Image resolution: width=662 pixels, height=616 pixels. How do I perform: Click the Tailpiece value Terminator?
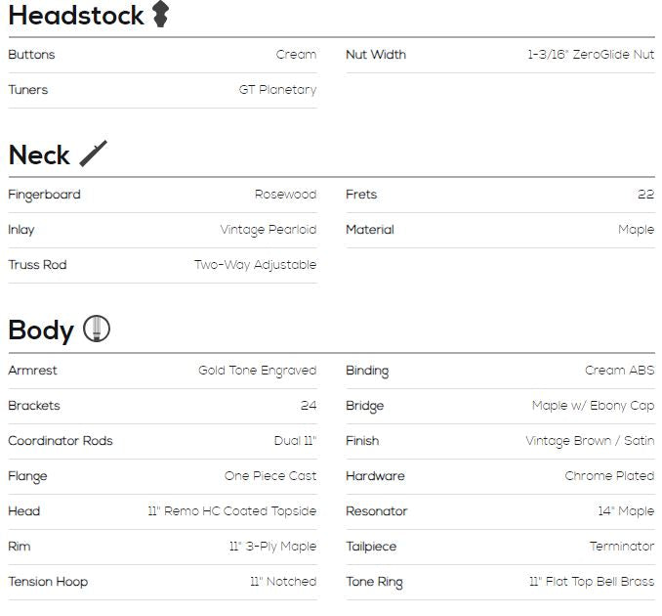[x=622, y=547]
